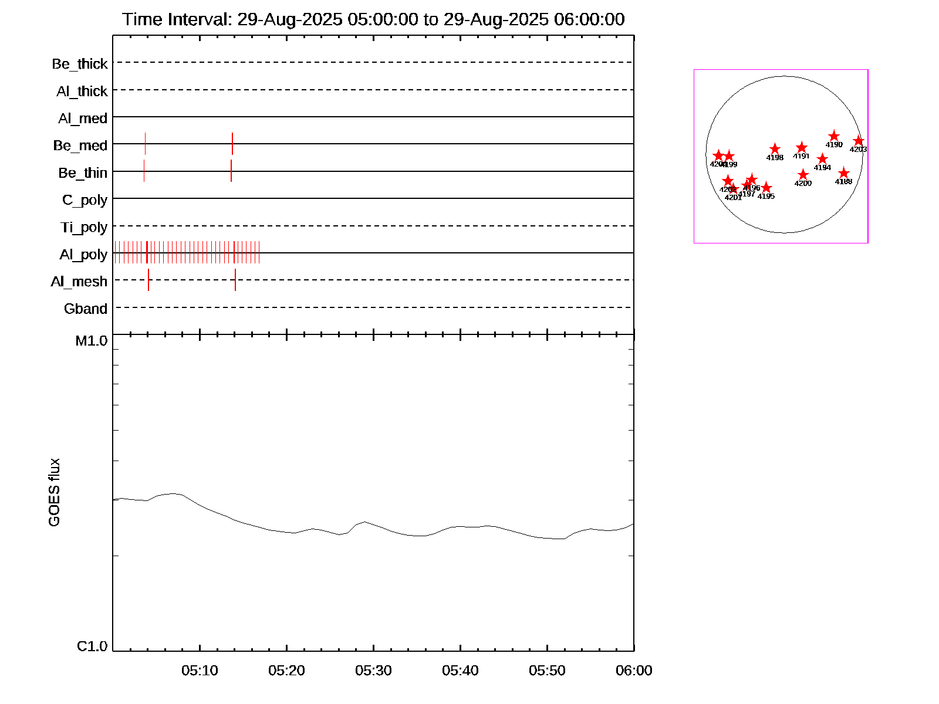Select the red star above label 4190
Screen dimensions: 939x704
(834, 136)
